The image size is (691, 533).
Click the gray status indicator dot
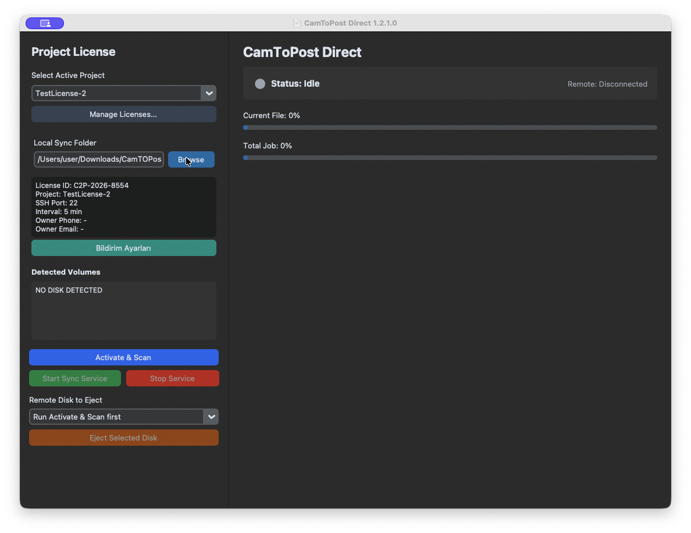pos(260,84)
